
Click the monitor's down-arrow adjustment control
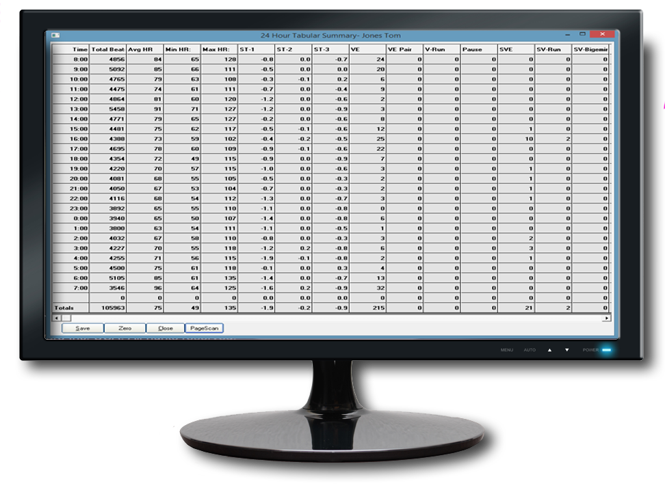(567, 350)
